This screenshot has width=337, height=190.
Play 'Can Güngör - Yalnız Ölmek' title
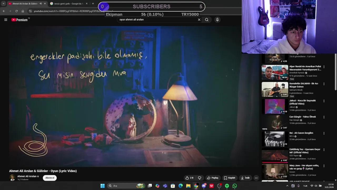pyautogui.click(x=303, y=117)
